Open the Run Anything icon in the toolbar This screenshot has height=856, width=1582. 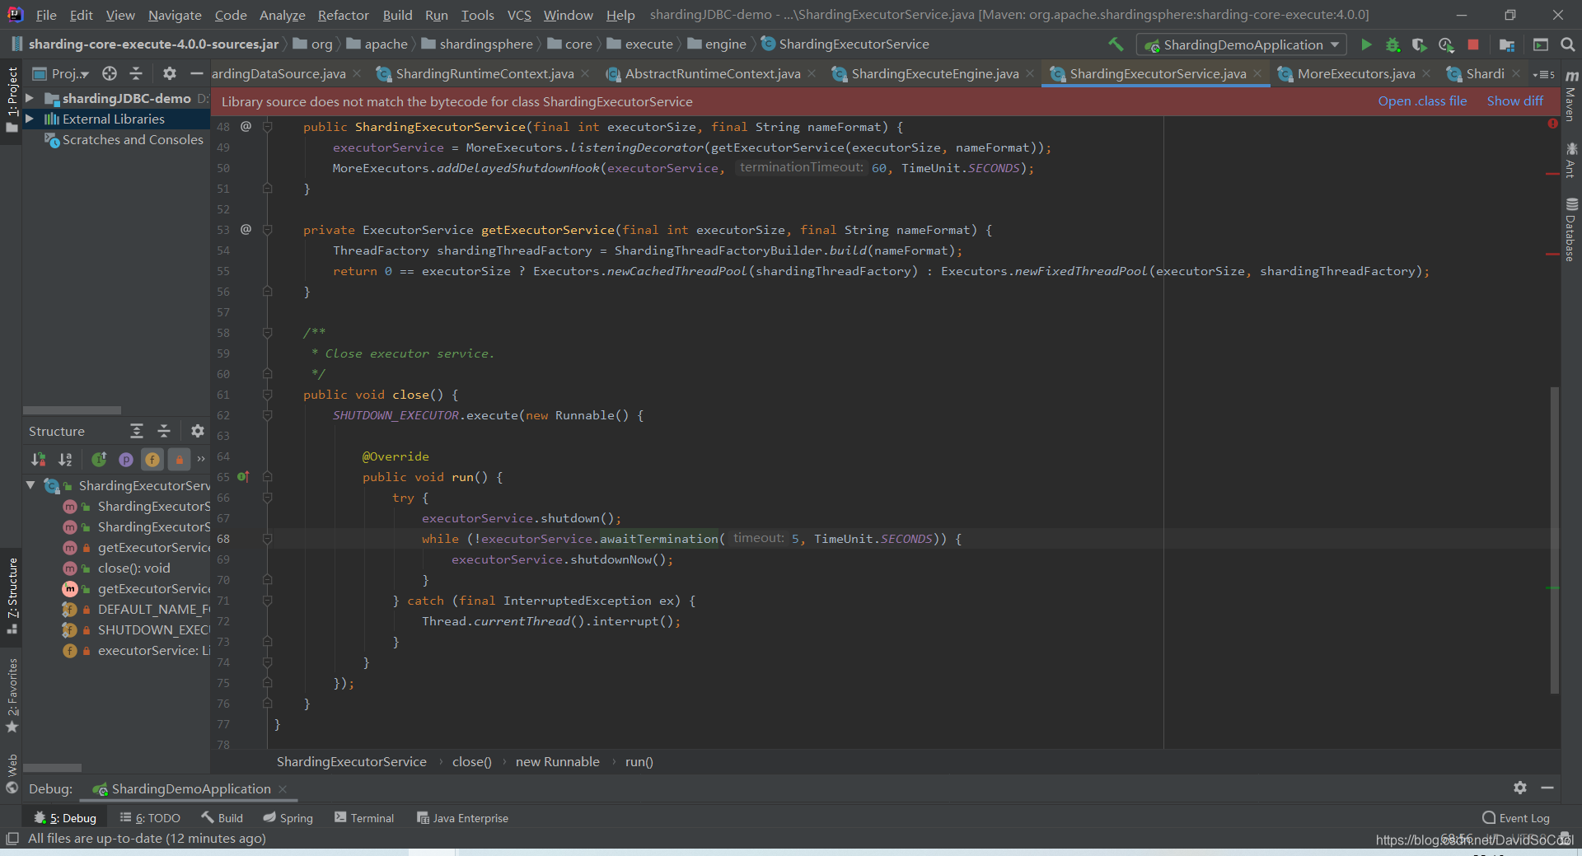point(1541,44)
